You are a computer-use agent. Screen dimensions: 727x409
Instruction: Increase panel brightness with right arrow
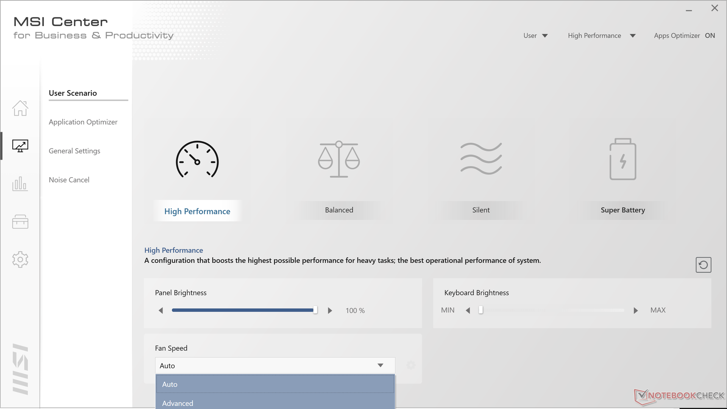[x=330, y=311]
